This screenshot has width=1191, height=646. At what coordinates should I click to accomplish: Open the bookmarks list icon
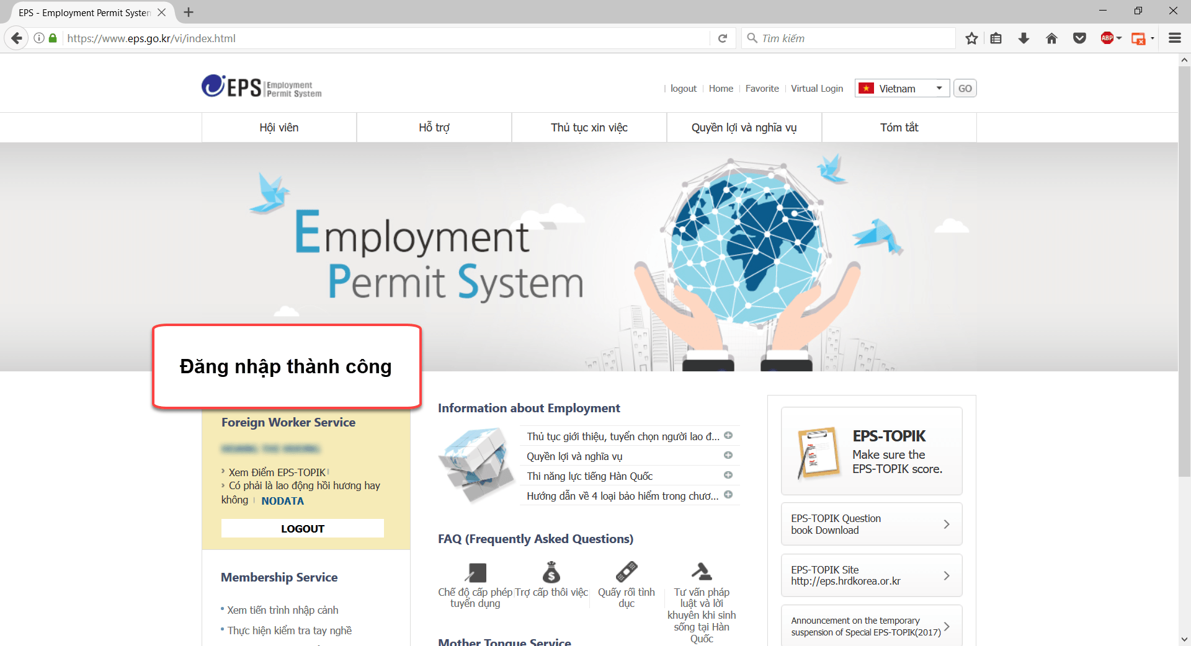coord(996,38)
